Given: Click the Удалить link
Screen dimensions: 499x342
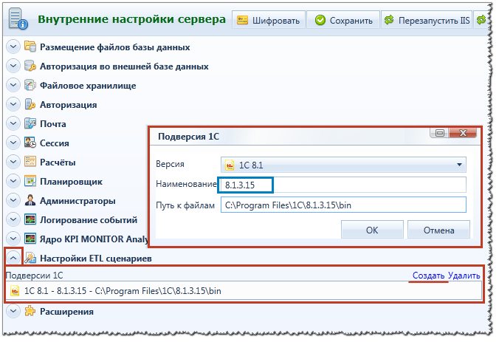Looking at the screenshot, I should pyautogui.click(x=464, y=275).
